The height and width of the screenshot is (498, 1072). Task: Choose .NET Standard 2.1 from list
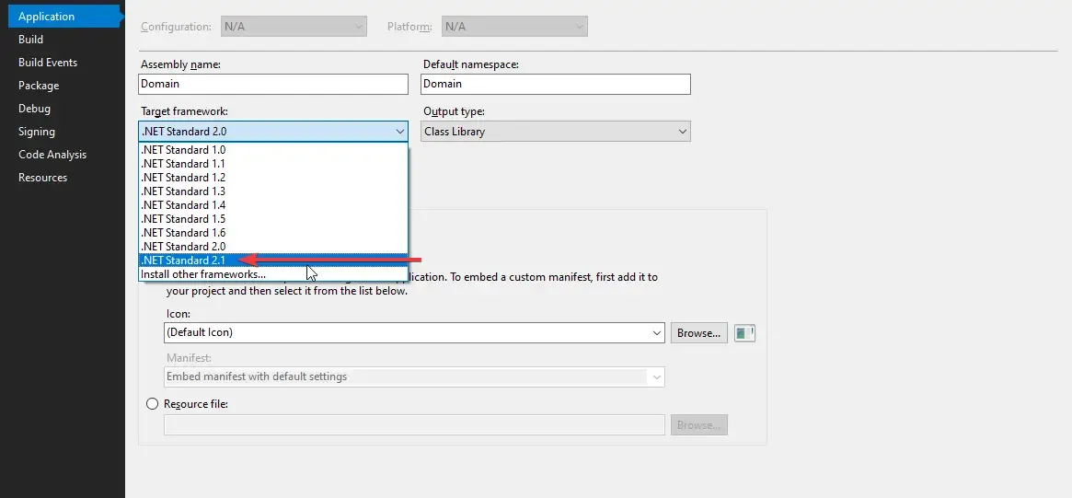[184, 261]
